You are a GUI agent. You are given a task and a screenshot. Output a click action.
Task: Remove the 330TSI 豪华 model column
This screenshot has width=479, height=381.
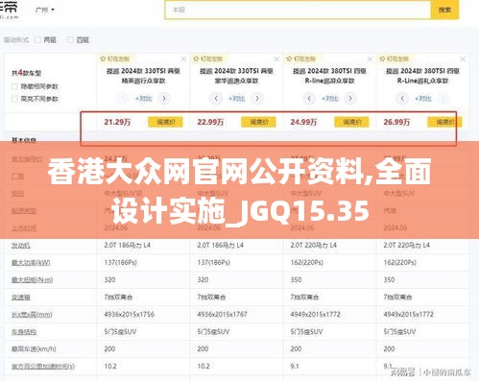(x=276, y=60)
